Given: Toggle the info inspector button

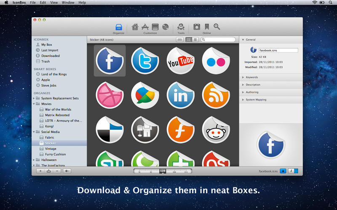Looking at the screenshot, I should (291, 171).
